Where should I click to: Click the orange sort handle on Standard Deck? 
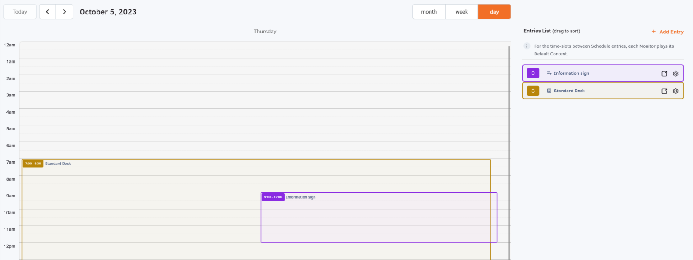(533, 90)
